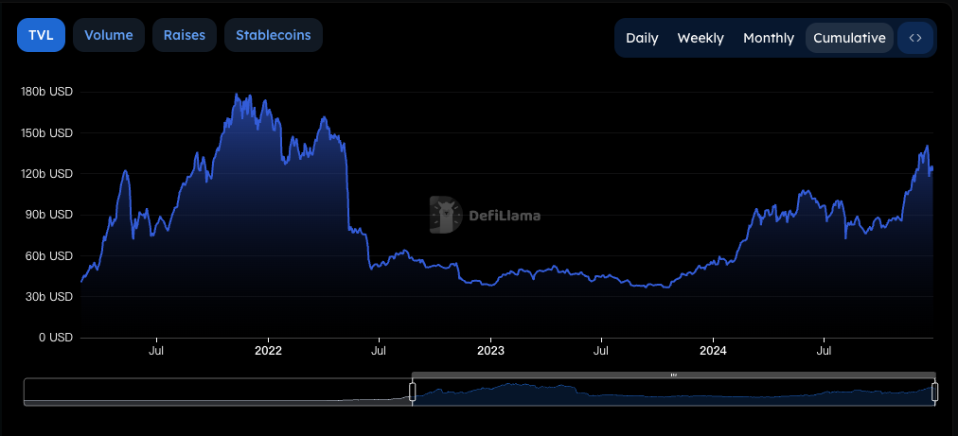Click the right range slider handle
Viewport: 958px width, 436px height.
(x=934, y=392)
